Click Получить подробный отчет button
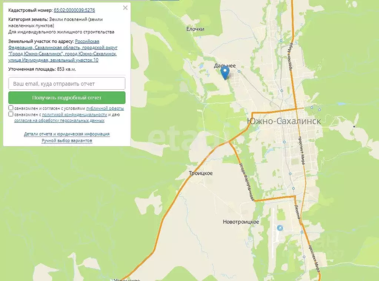Screen dimensions: 379x281 pyautogui.click(x=67, y=98)
